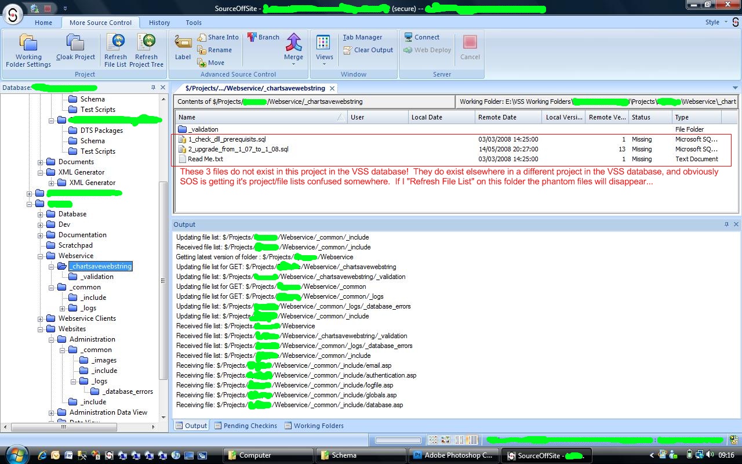
Task: Click the help icon near Style
Action: pos(735,23)
